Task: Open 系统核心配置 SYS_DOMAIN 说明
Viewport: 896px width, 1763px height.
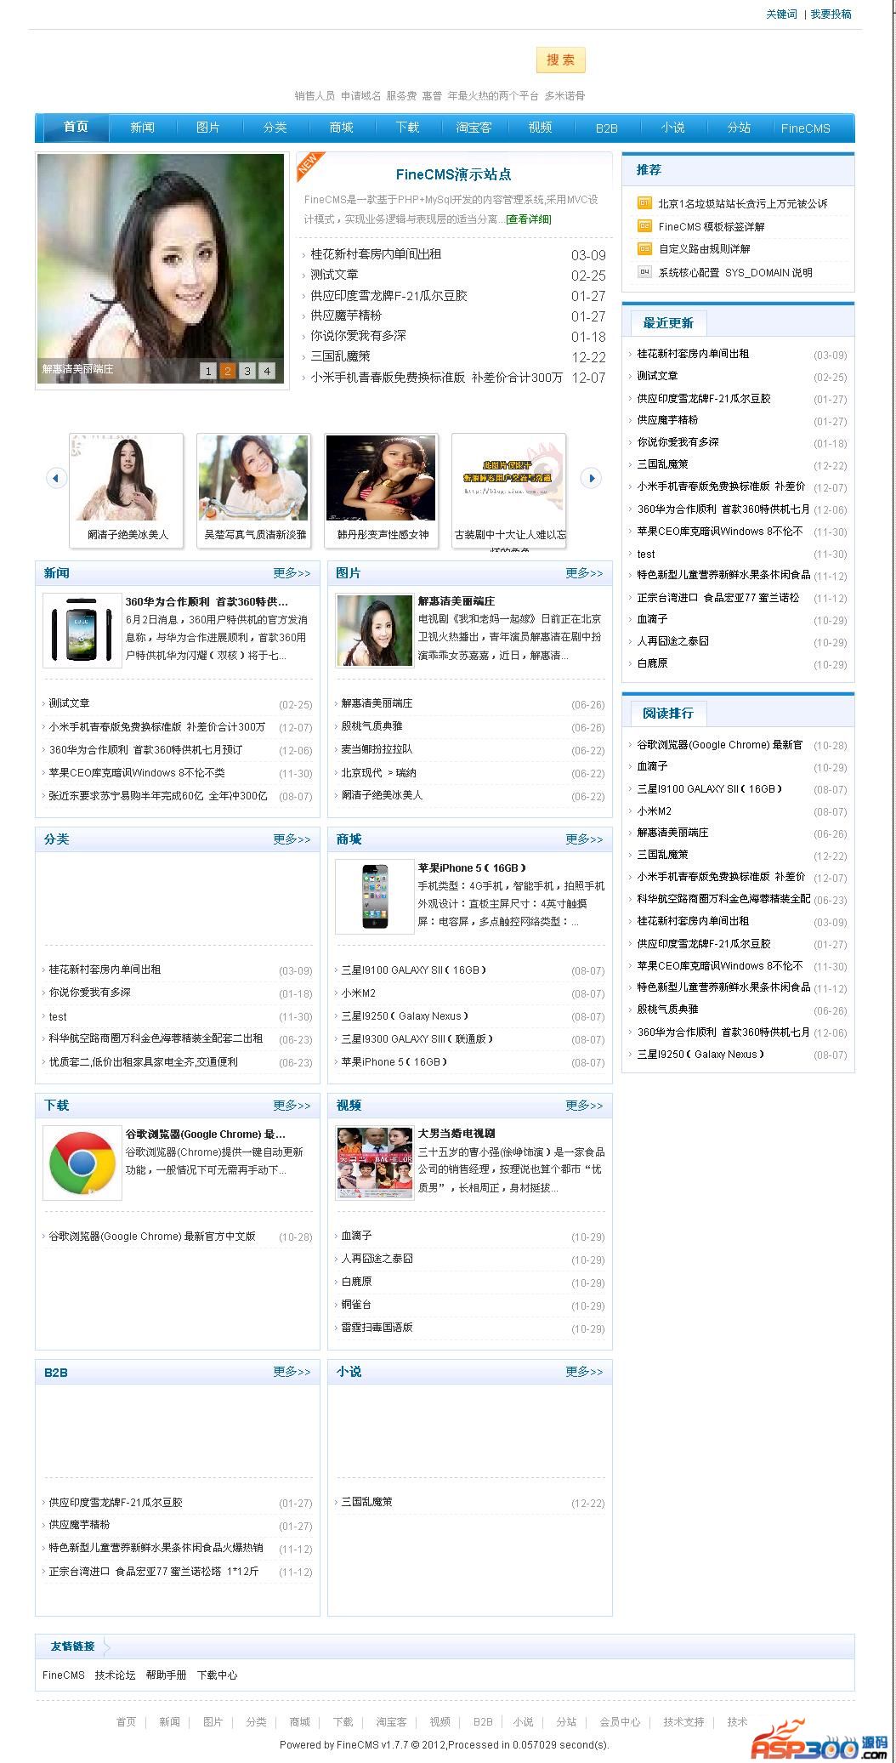Action: pos(735,273)
